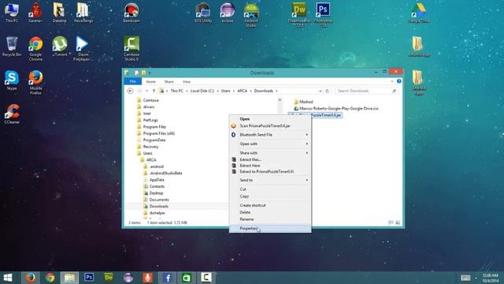Expand the Bluetooth Send File submenu
504x284 pixels.
[270, 135]
